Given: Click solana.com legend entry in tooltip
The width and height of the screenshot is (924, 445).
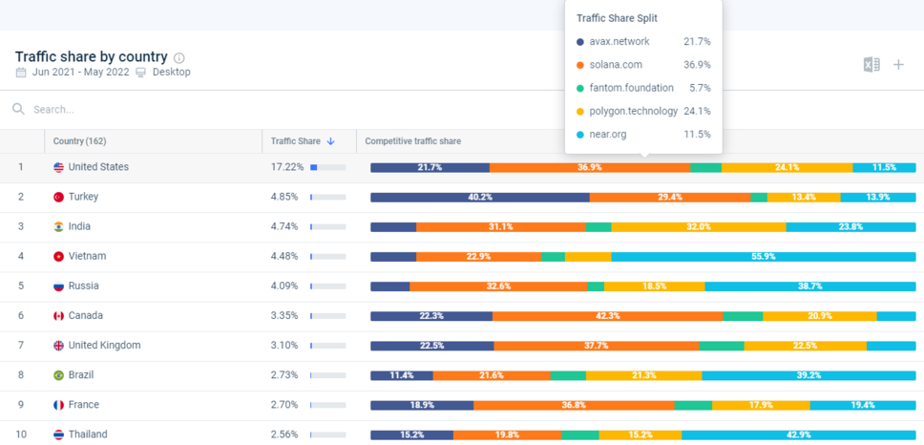Looking at the screenshot, I should (x=643, y=65).
